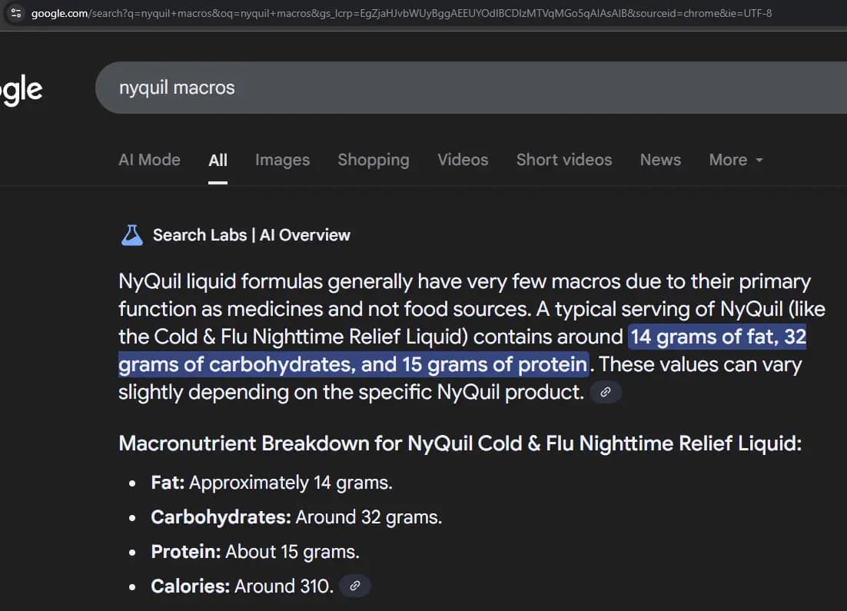Click the URL in the address bar
This screenshot has width=847, height=611.
384,13
